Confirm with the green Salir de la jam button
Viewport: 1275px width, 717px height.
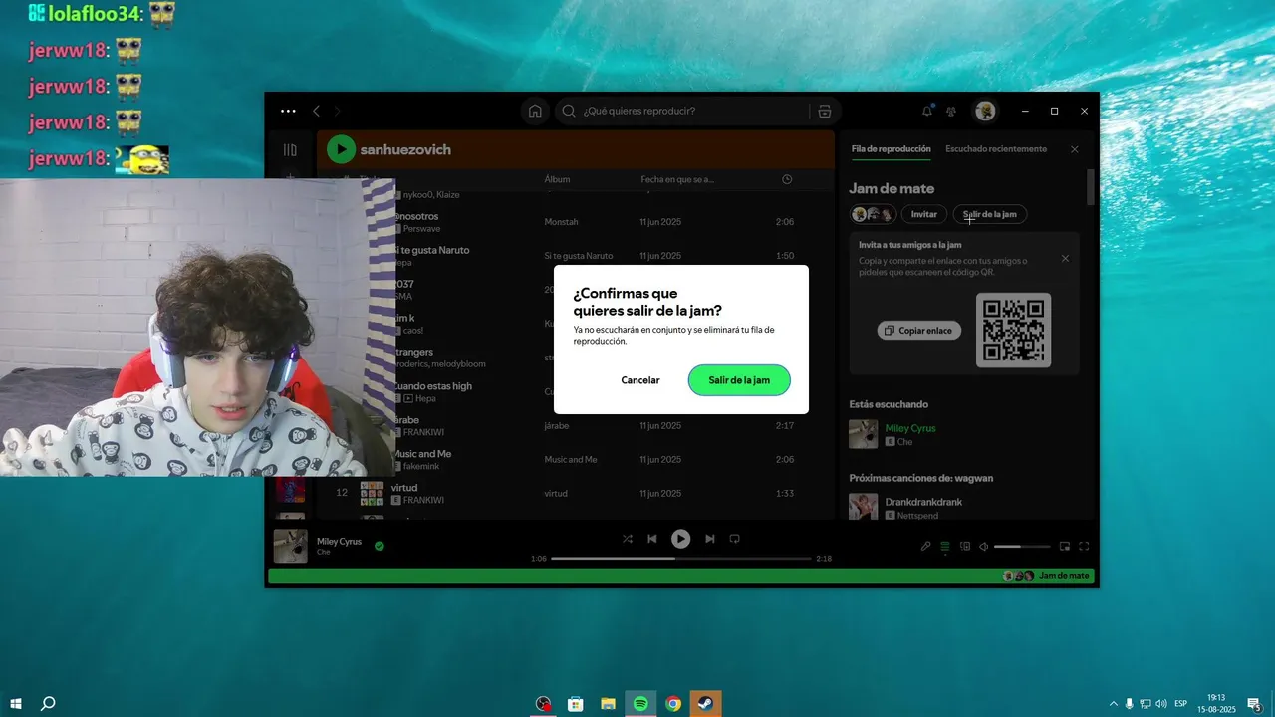click(739, 380)
